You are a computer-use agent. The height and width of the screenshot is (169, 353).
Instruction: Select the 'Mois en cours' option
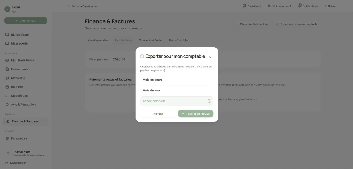(177, 80)
